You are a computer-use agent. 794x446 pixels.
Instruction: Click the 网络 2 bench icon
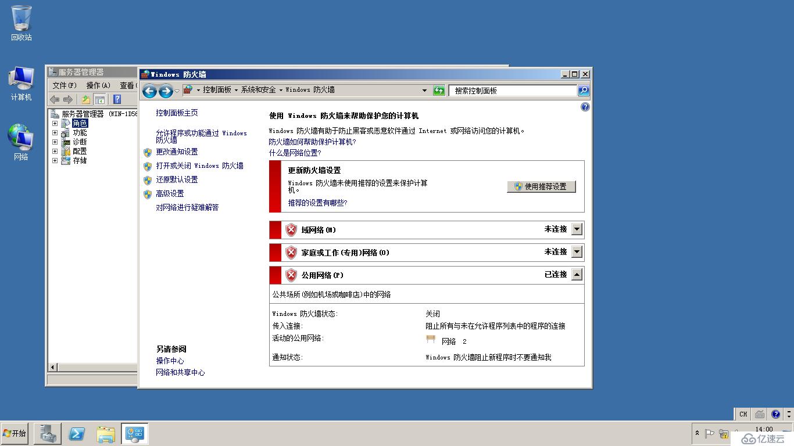431,340
